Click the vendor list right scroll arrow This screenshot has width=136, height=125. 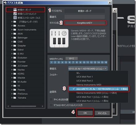tap(43, 106)
